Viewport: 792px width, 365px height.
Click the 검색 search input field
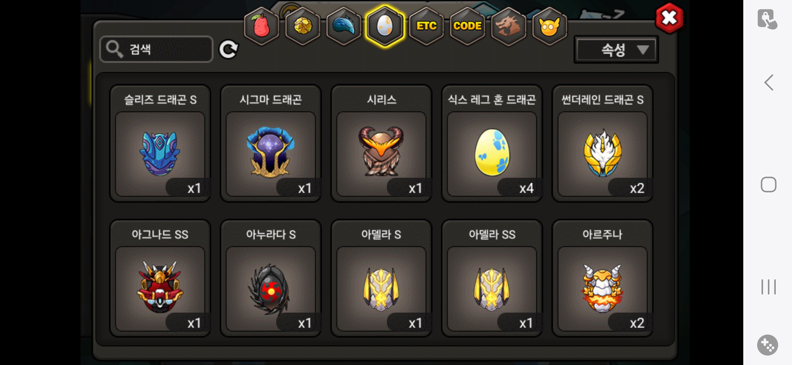tap(156, 49)
